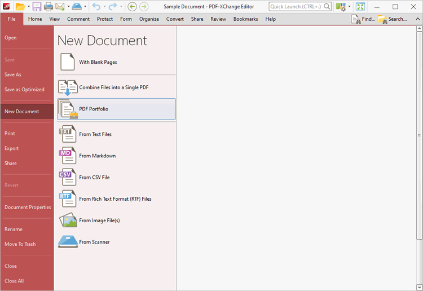Click 'Combine Files into a Single PDF'
The height and width of the screenshot is (291, 423).
click(x=114, y=87)
